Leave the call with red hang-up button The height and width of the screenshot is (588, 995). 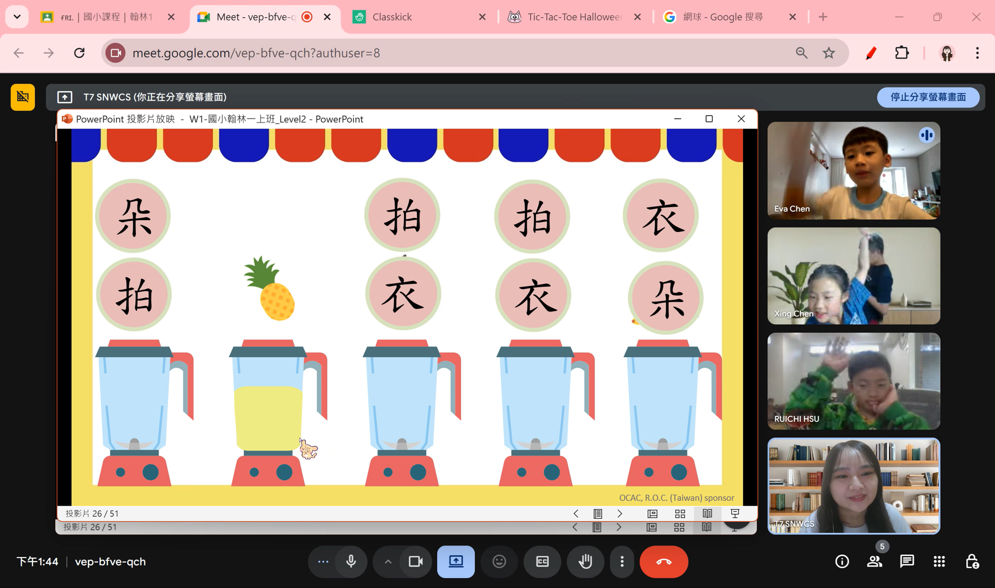[x=663, y=561]
